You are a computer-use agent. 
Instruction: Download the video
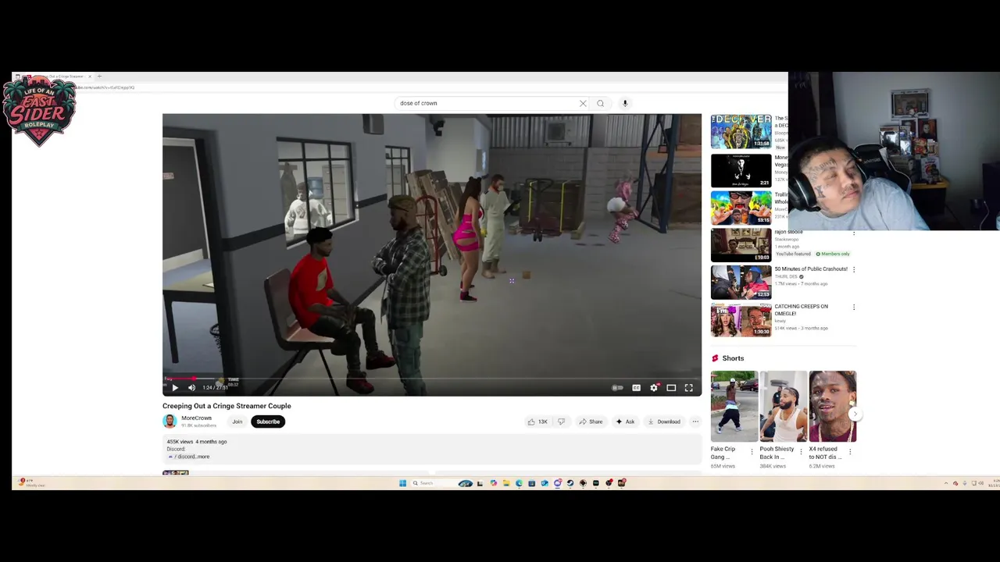tap(664, 421)
